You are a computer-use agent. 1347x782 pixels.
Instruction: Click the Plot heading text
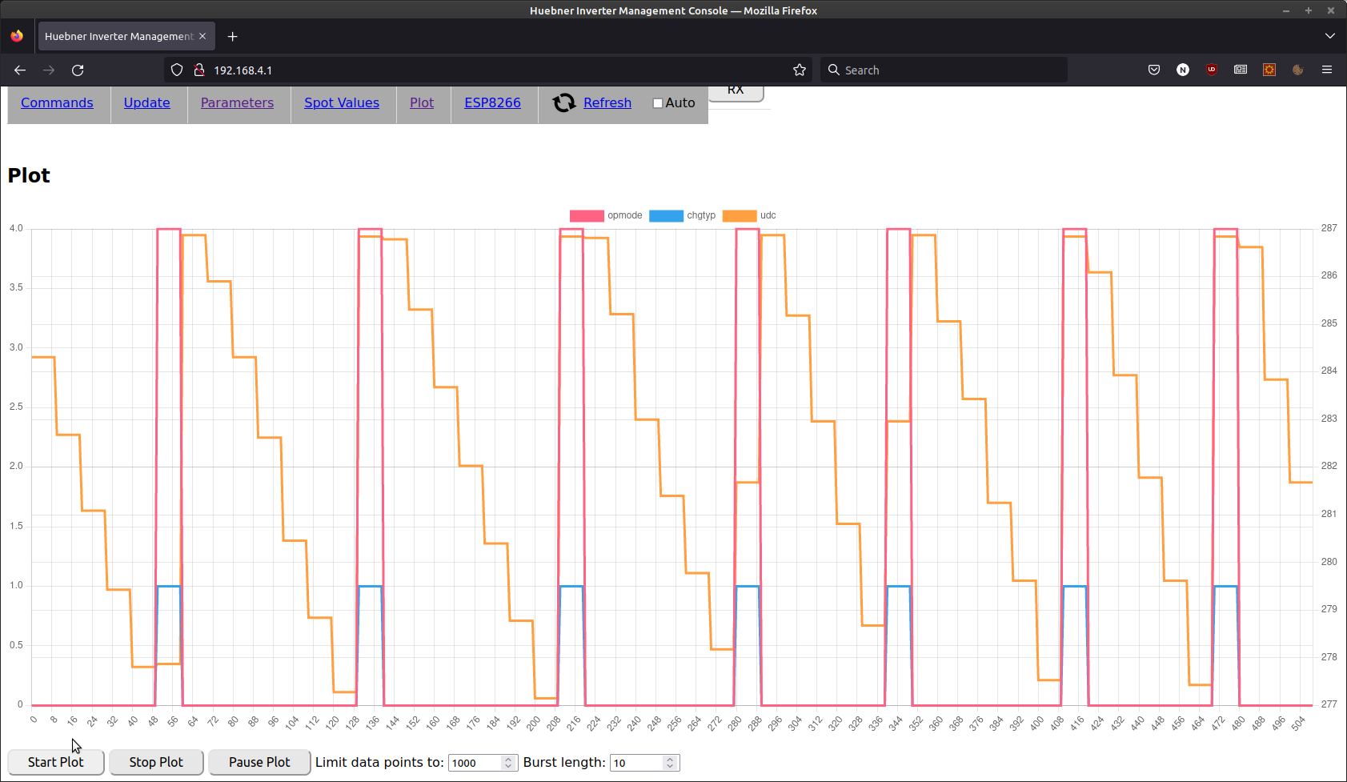coord(29,175)
